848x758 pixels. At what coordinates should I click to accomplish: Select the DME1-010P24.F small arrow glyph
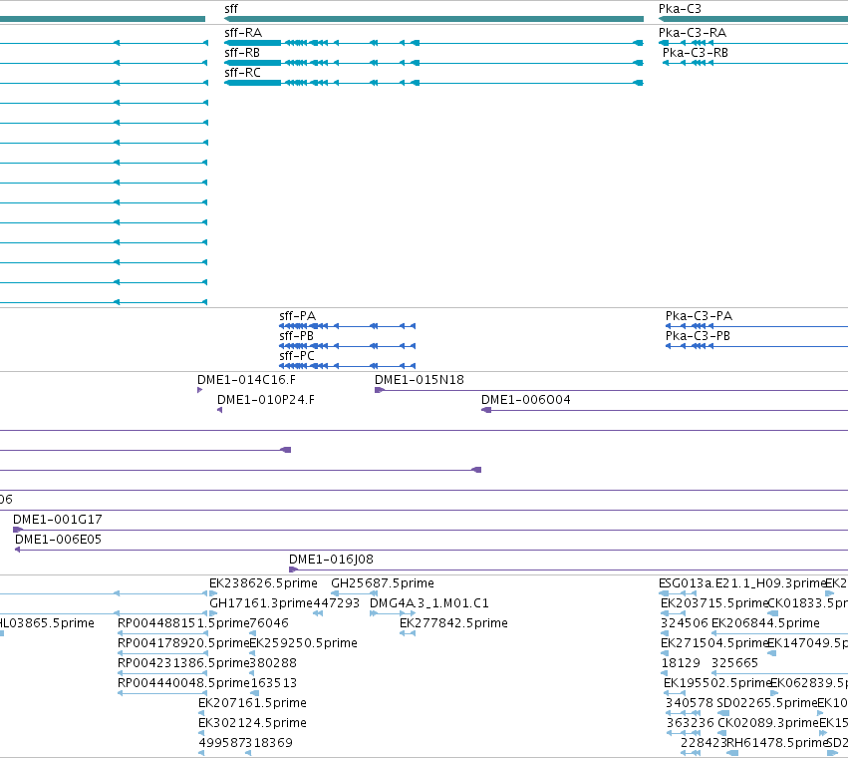[219, 410]
